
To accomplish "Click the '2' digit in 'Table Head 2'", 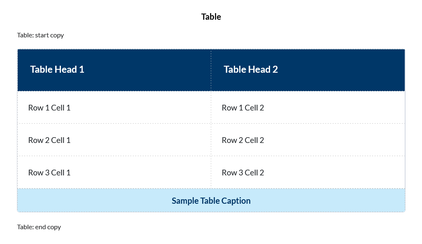I will (275, 70).
